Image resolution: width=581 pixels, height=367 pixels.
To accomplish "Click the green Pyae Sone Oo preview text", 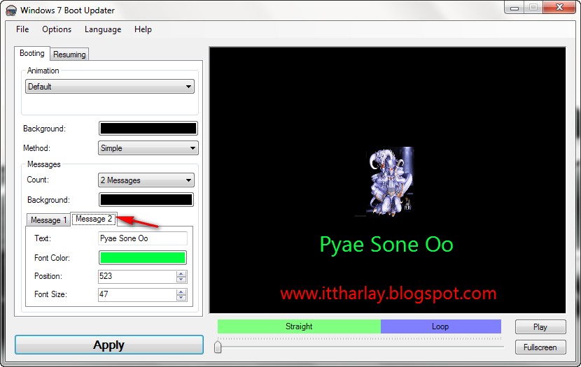I will click(386, 245).
